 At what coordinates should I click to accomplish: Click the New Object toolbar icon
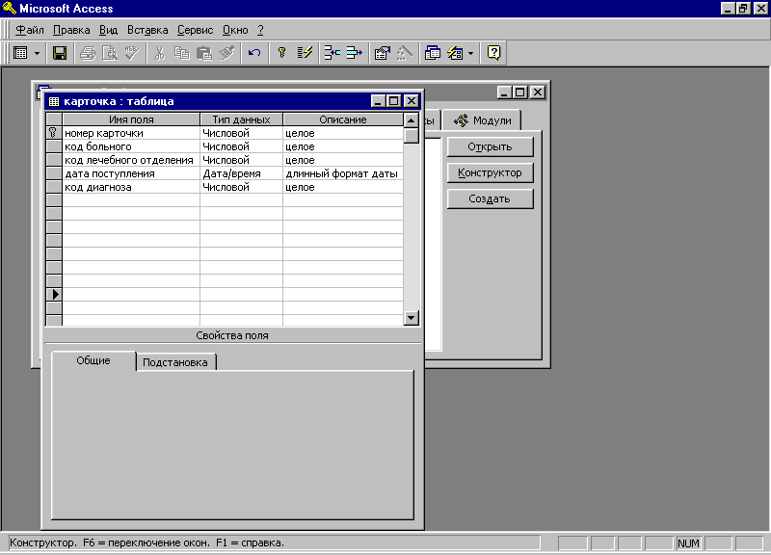pyautogui.click(x=455, y=53)
